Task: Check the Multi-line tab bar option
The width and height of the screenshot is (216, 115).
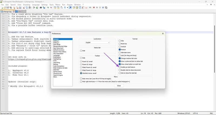Action: point(120,44)
